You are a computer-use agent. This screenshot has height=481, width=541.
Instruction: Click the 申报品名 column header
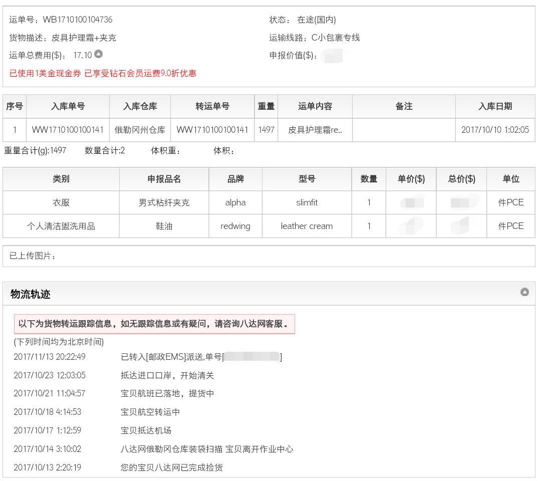point(164,179)
